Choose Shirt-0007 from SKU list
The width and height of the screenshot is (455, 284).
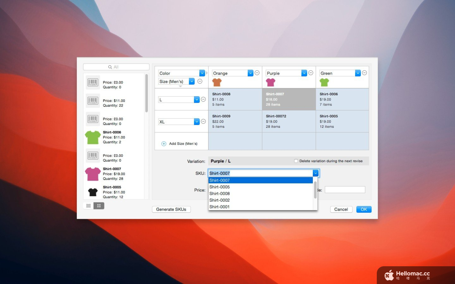tap(261, 180)
